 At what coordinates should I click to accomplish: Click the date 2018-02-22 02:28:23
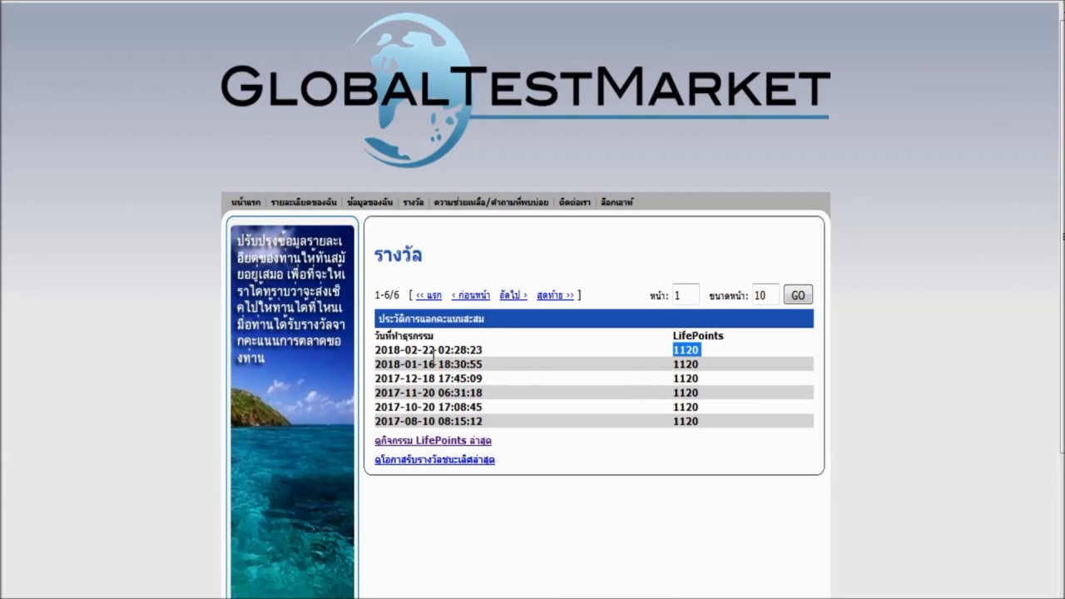428,350
